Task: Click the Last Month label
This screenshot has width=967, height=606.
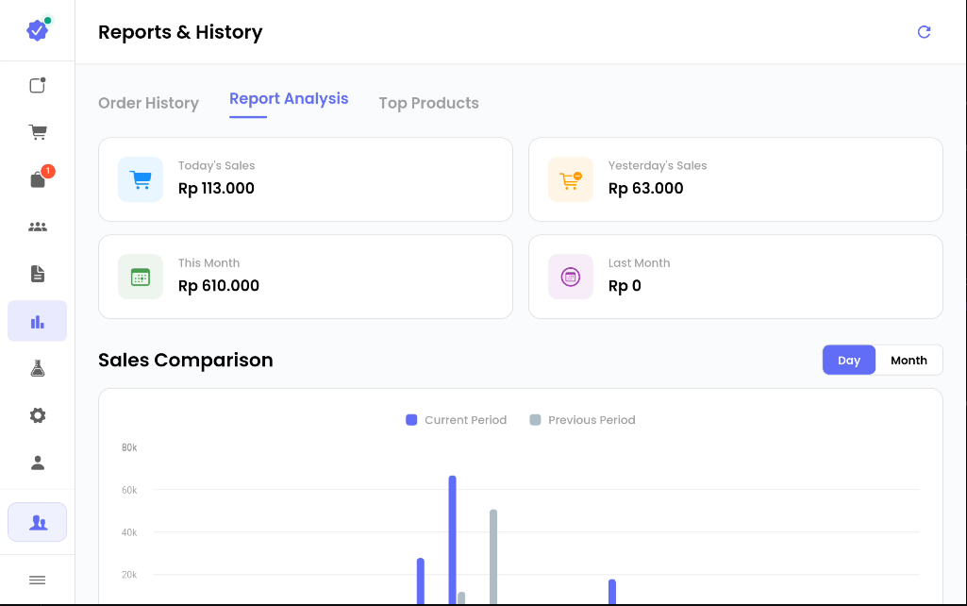Action: (639, 263)
